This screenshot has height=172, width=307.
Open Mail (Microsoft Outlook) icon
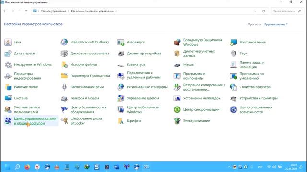click(x=64, y=42)
